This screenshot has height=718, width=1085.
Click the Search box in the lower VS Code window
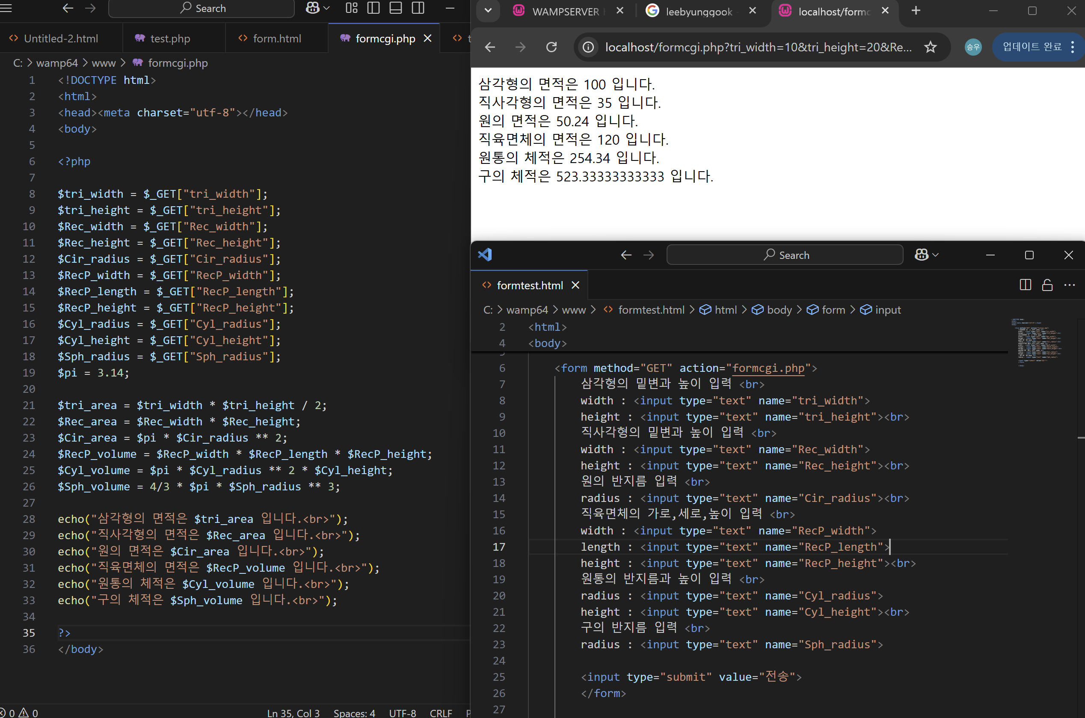click(x=785, y=255)
